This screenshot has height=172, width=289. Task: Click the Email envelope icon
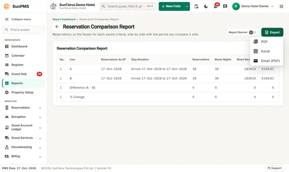click(256, 61)
